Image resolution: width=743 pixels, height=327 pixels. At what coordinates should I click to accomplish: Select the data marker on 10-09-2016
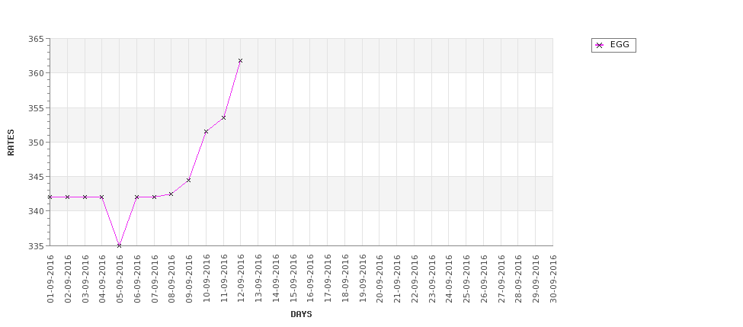click(206, 131)
